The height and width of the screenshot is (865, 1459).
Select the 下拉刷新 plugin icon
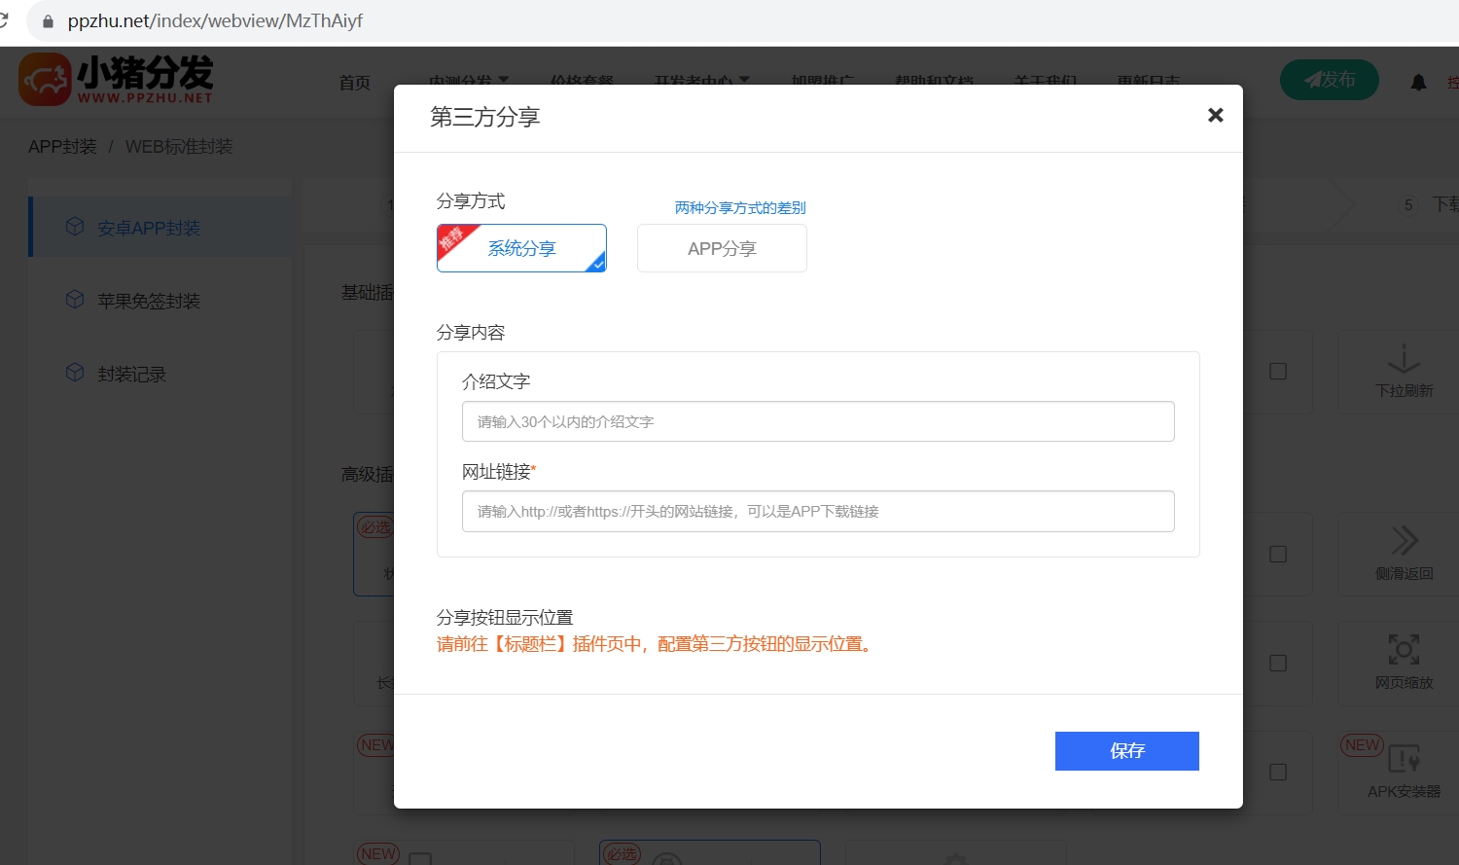pos(1404,372)
